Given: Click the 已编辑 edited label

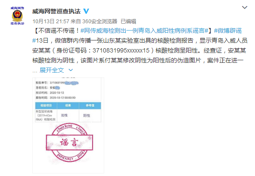Looking at the screenshot, I should pyautogui.click(x=128, y=21).
